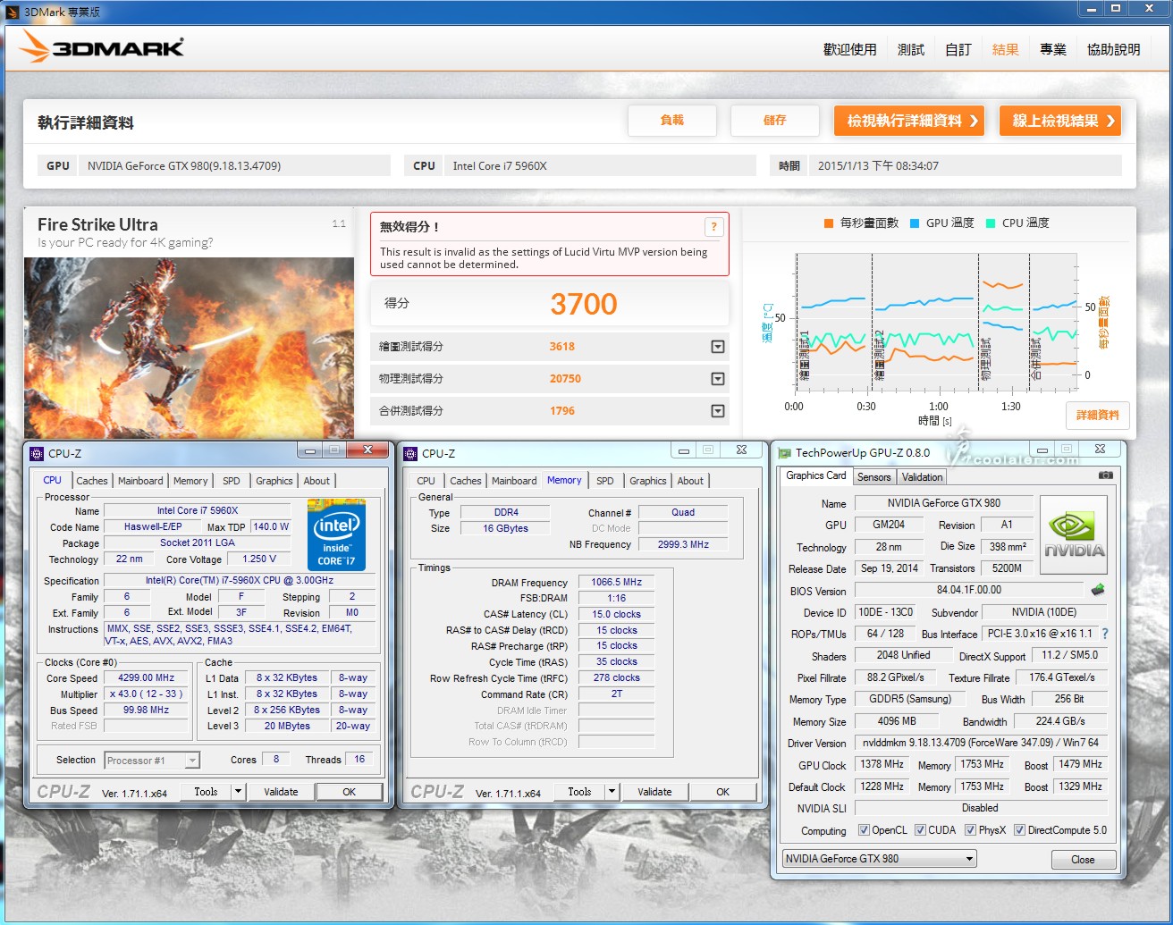Open the help question mark in invalid score box
Viewport: 1173px width, 925px height.
point(713,227)
